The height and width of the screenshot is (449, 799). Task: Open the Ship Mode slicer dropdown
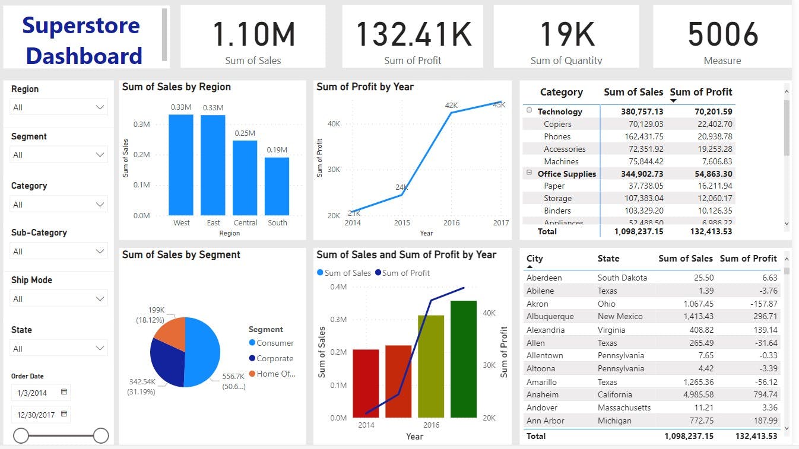59,299
